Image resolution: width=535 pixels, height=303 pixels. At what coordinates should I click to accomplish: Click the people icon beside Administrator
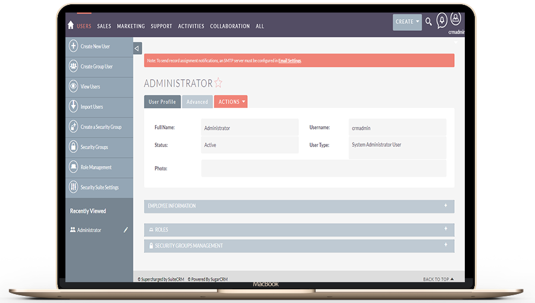point(73,230)
